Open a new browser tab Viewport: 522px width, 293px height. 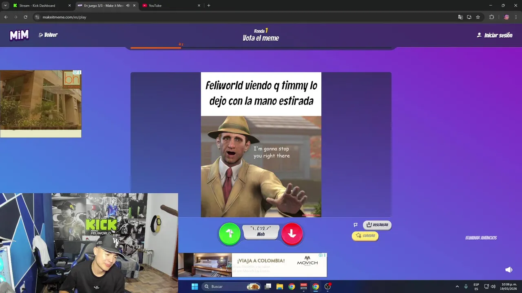[209, 6]
